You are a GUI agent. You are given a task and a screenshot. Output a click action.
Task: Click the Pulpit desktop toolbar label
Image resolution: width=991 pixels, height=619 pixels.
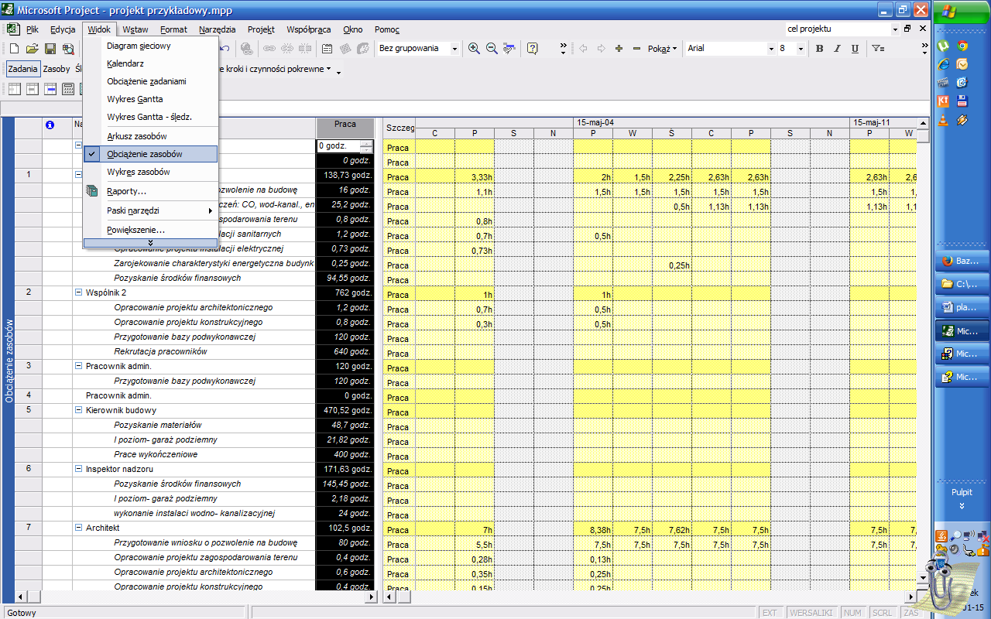(962, 492)
